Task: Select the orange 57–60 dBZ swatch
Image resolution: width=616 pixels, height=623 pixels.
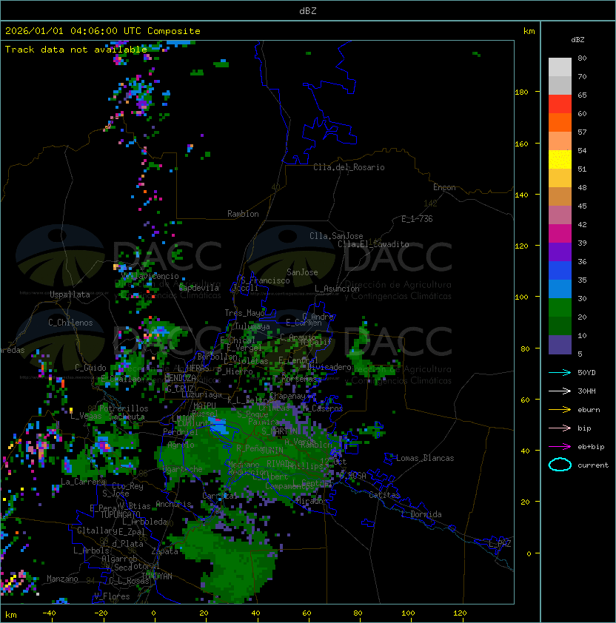Action: point(560,122)
